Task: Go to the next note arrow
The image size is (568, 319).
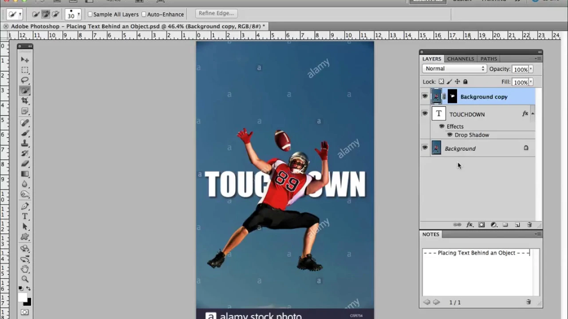Action: 436,302
